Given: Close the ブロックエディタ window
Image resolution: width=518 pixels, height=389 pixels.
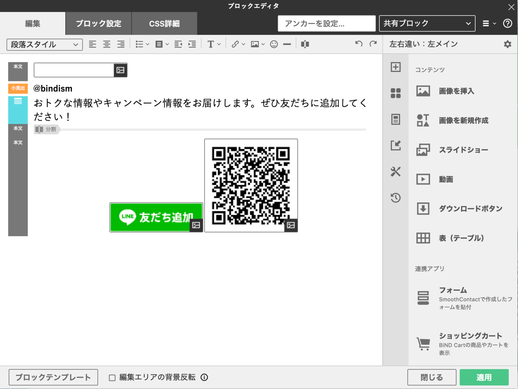Looking at the screenshot, I should pos(511,7).
